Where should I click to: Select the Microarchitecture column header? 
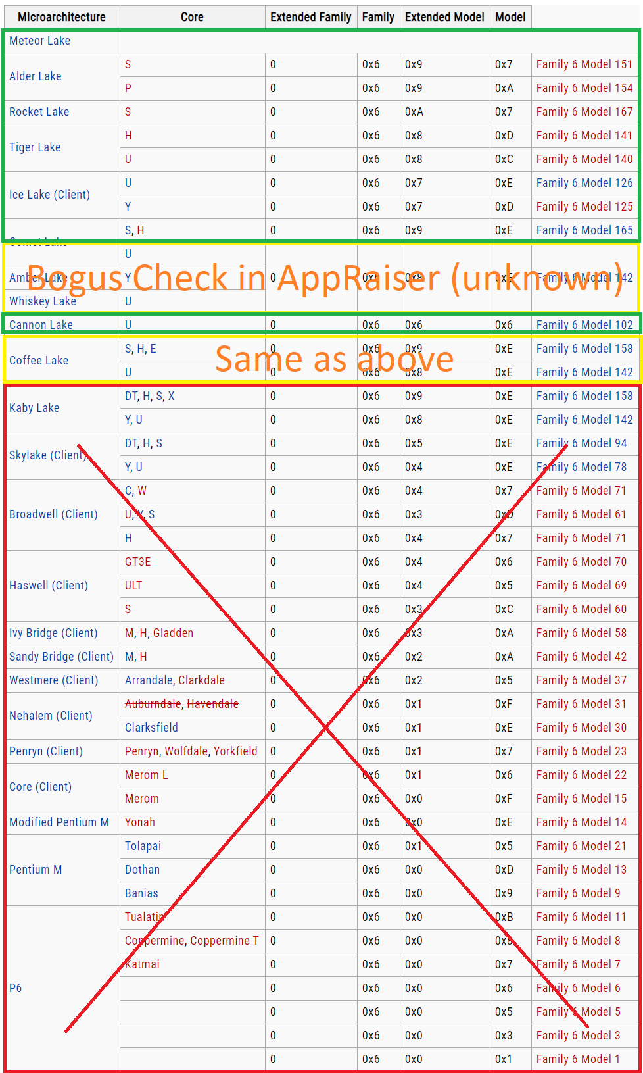61,17
